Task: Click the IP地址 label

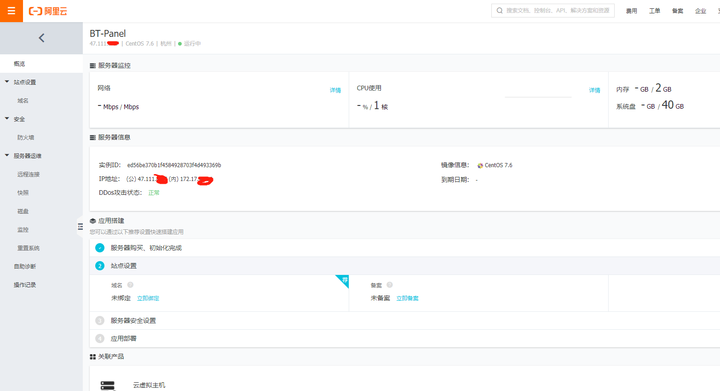Action: click(109, 179)
